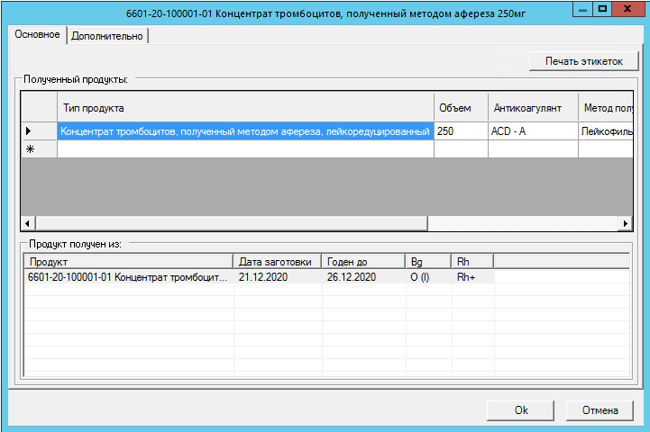Click the current row arrow indicator
Image resolution: width=650 pixels, height=432 pixels.
(30, 131)
